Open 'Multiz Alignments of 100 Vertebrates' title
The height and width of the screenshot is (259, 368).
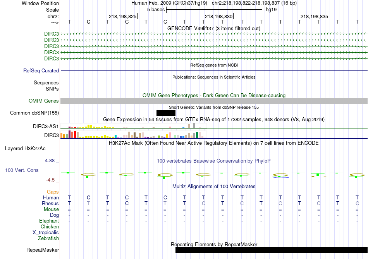coord(214,187)
